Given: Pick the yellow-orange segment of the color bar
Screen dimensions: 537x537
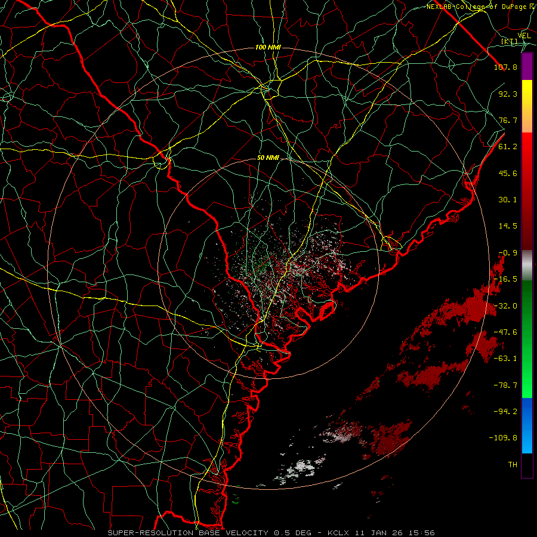Looking at the screenshot, I should click(x=527, y=106).
